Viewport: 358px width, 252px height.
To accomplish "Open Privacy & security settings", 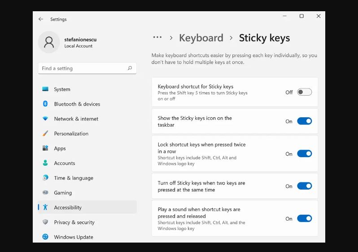I will point(87,222).
